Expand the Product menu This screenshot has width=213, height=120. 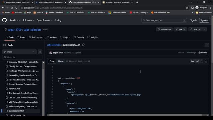[x=15, y=20]
